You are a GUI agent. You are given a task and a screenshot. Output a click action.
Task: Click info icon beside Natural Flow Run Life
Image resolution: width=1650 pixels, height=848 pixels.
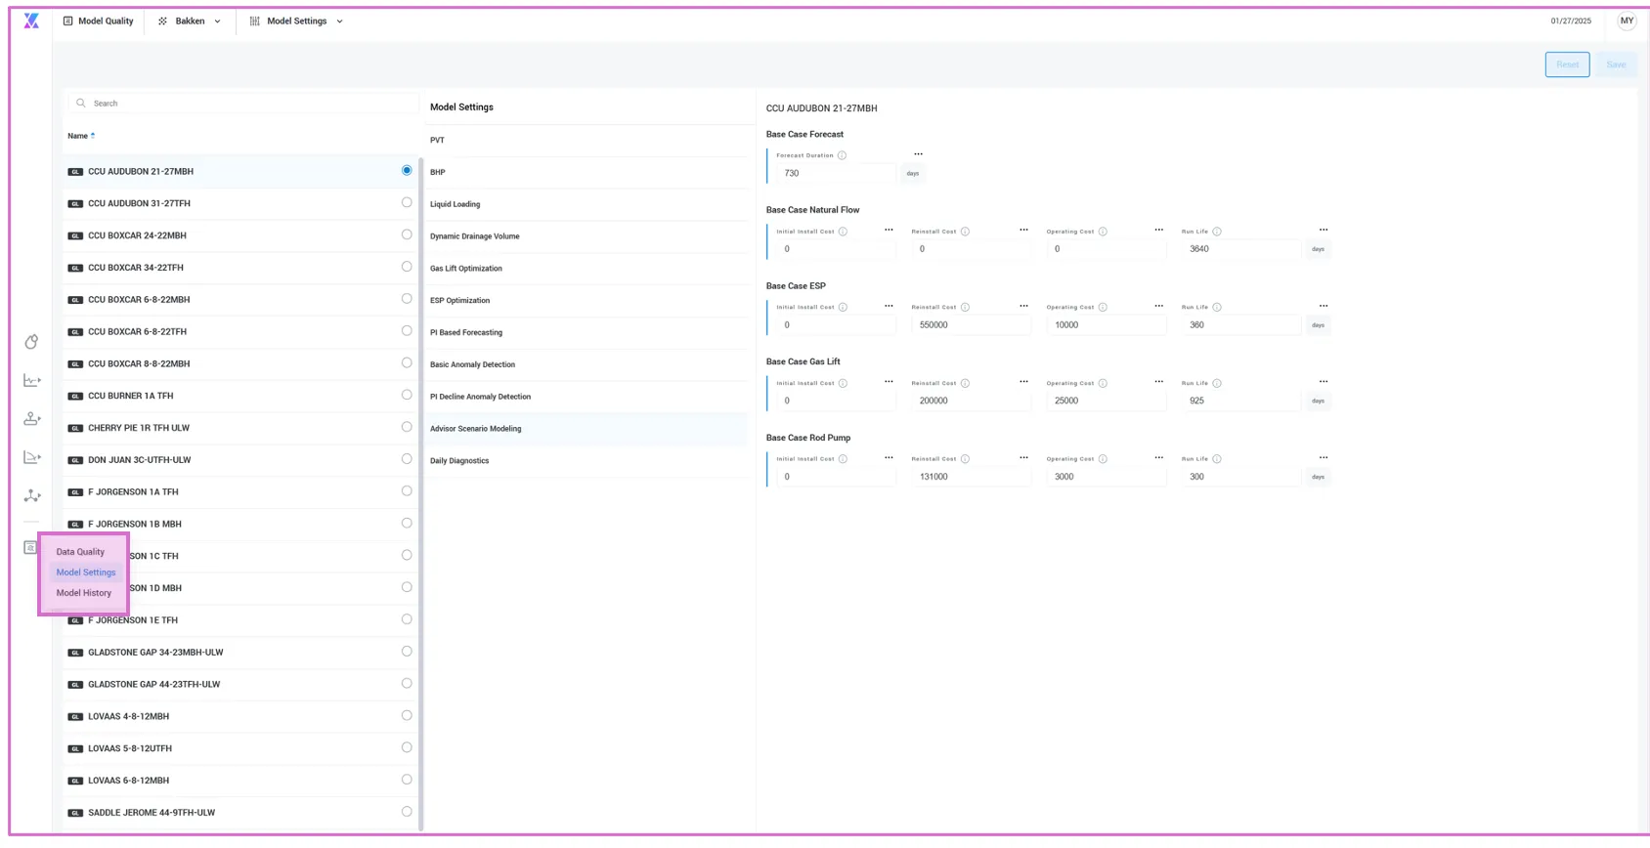coord(1217,232)
